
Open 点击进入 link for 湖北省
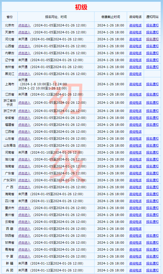24,159
